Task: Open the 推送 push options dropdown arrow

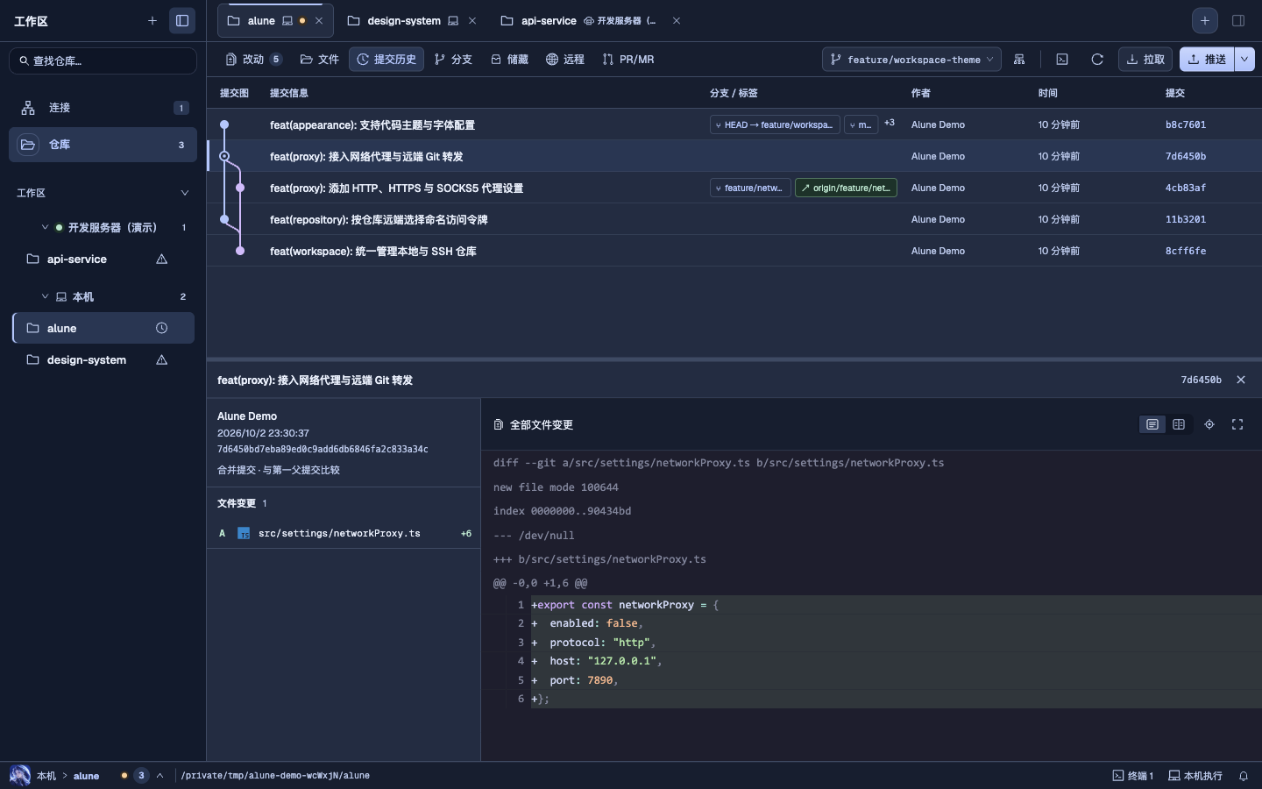Action: pos(1244,60)
